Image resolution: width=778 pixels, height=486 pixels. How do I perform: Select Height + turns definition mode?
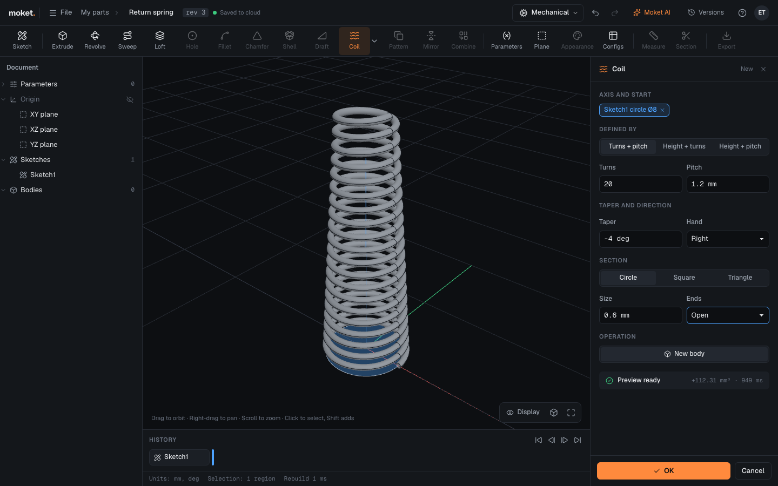tap(684, 146)
